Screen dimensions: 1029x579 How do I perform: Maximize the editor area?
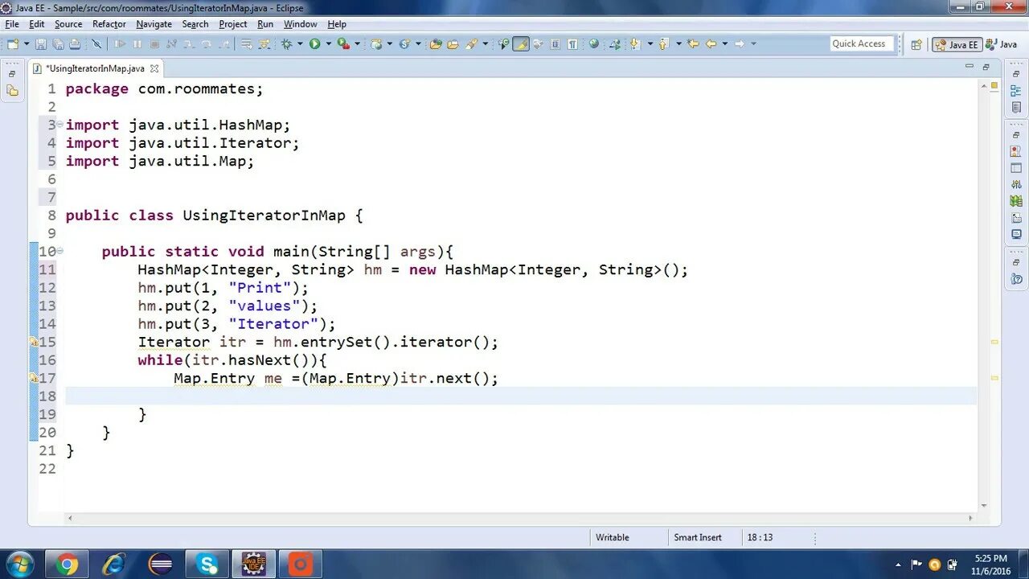click(x=986, y=68)
